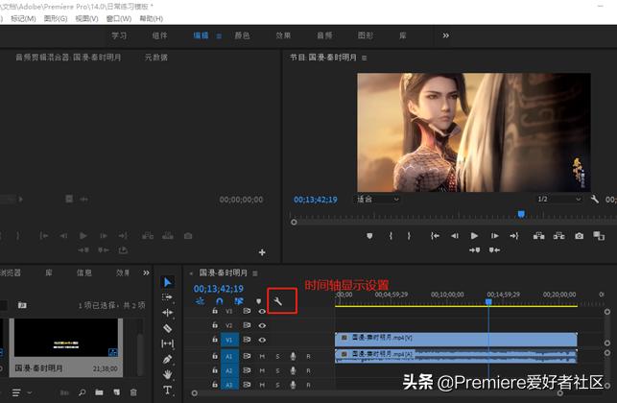Go to In point in Program monitor
The image size is (617, 403).
435,236
